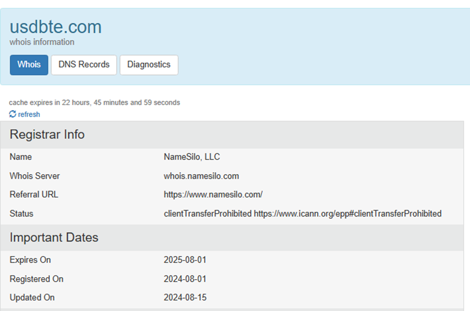
Task: Click the whois.namesilo.com server value
Action: click(201, 176)
